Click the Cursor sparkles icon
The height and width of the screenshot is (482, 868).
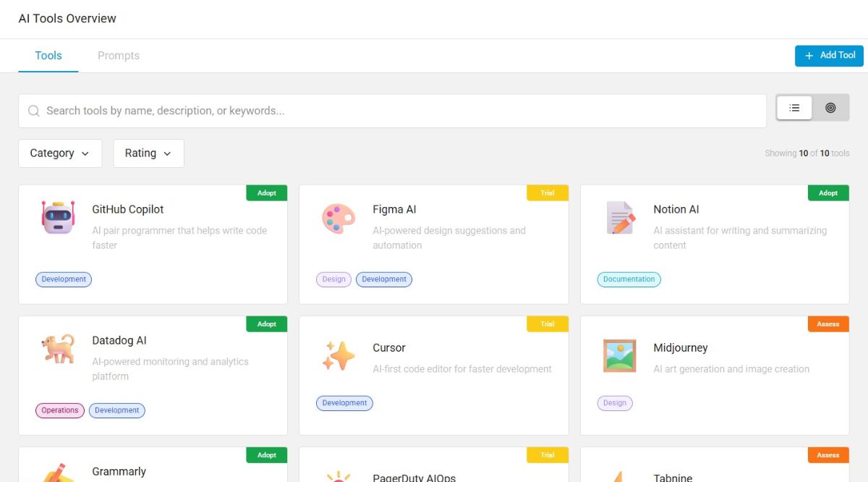coord(339,355)
